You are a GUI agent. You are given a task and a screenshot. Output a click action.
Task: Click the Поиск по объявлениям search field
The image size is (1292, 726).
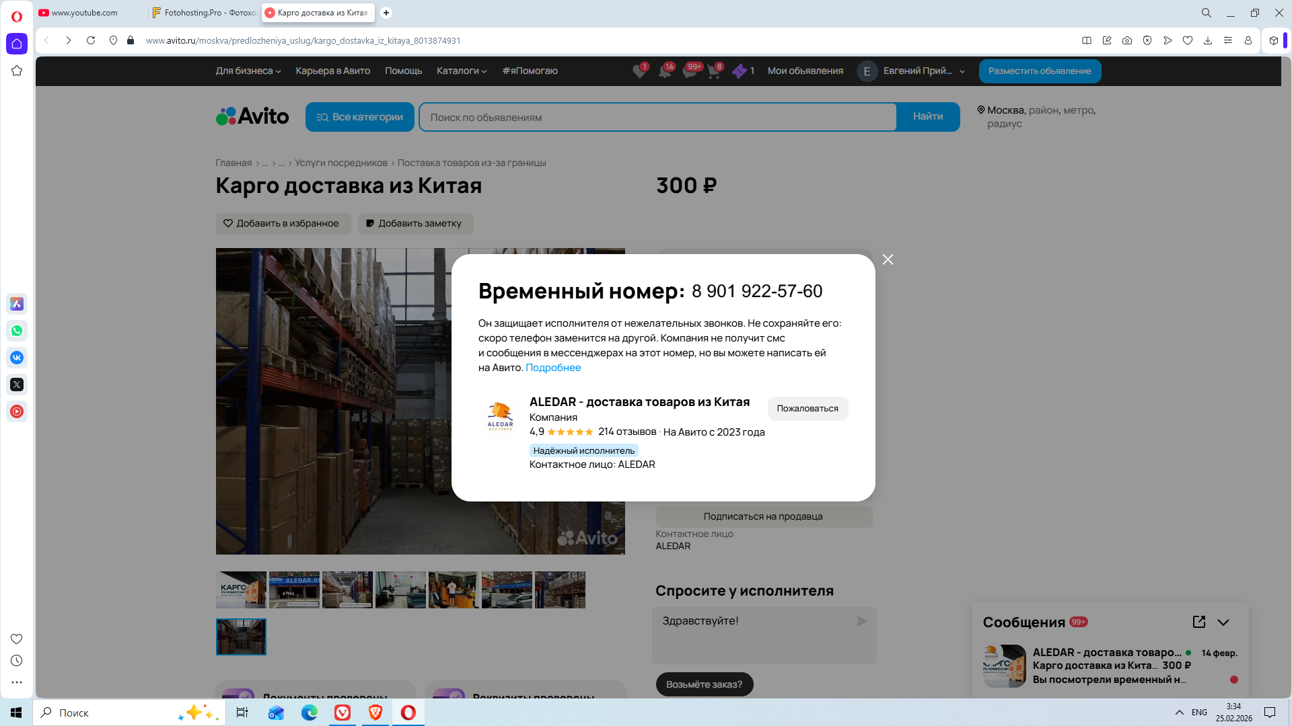tap(657, 117)
